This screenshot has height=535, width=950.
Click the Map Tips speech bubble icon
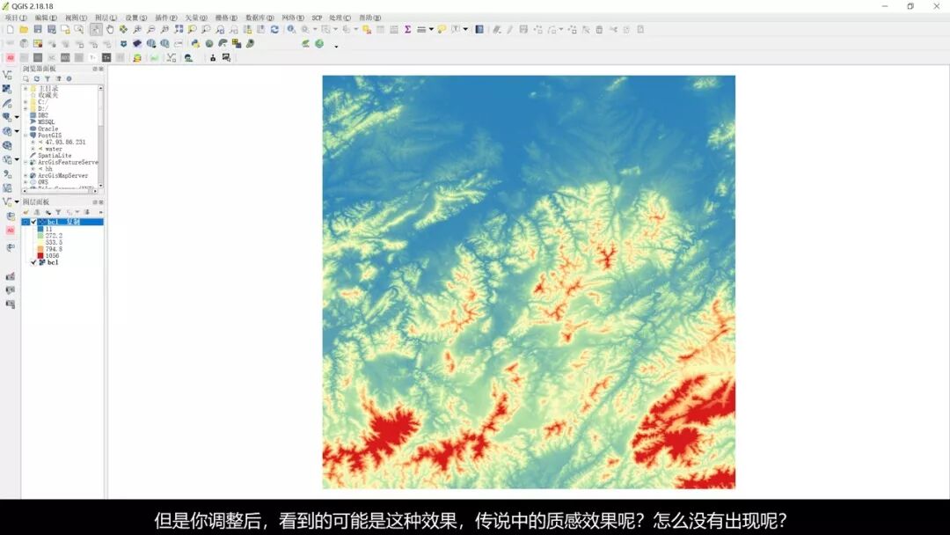coord(442,29)
